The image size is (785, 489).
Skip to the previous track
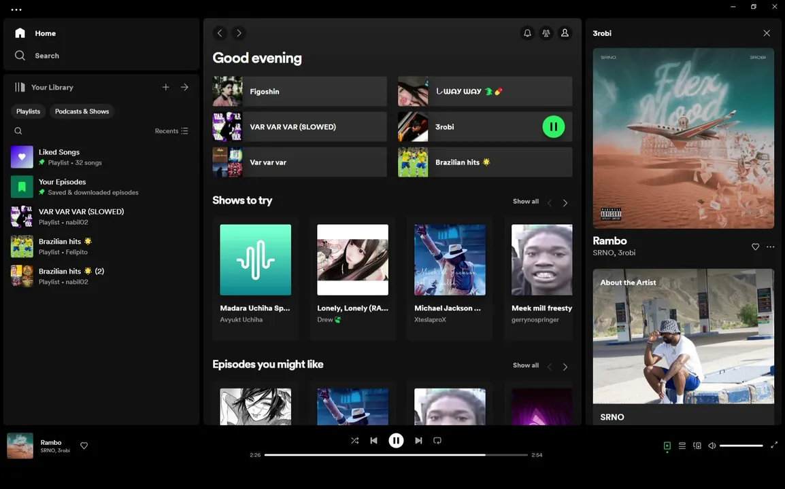(373, 441)
